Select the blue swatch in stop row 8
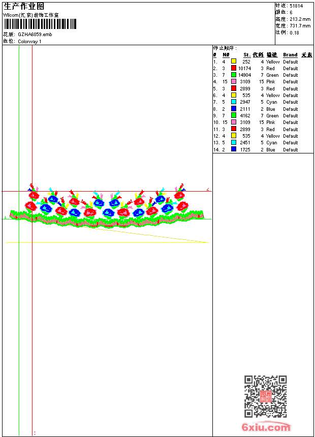This screenshot has width=315, height=437. click(x=234, y=109)
